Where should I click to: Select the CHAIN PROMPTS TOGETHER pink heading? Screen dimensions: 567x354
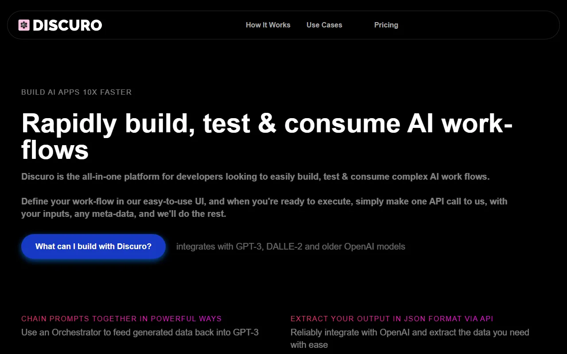[x=121, y=319]
